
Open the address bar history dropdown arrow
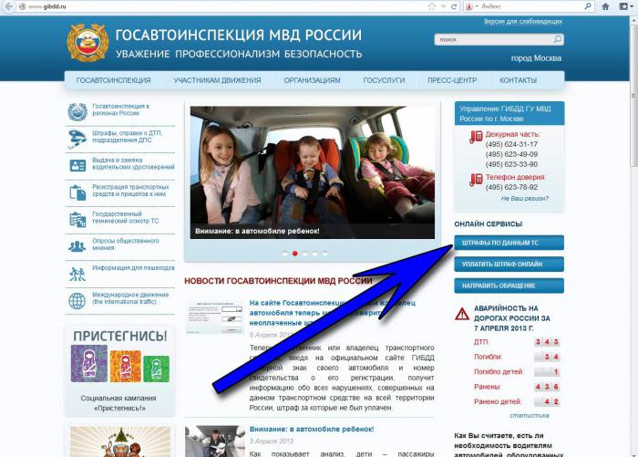point(443,6)
